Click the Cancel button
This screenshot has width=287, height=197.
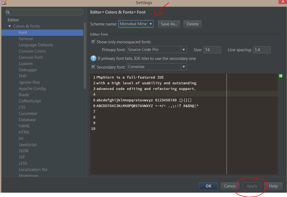230,186
